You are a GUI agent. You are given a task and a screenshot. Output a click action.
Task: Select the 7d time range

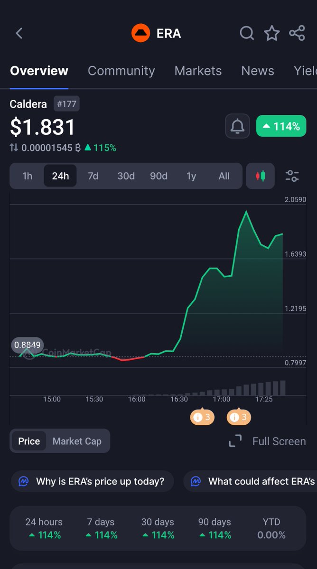(93, 176)
